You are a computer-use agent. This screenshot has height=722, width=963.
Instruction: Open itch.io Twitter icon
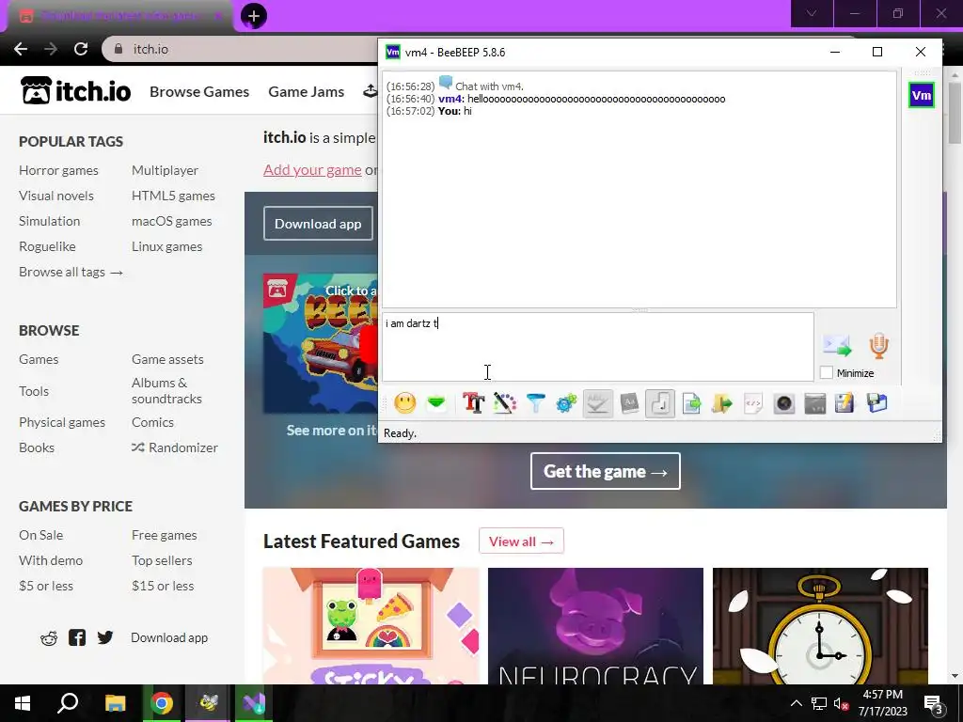(105, 637)
